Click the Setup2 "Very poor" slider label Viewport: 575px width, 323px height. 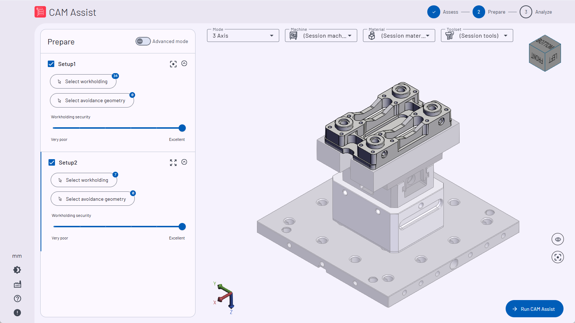click(x=60, y=238)
